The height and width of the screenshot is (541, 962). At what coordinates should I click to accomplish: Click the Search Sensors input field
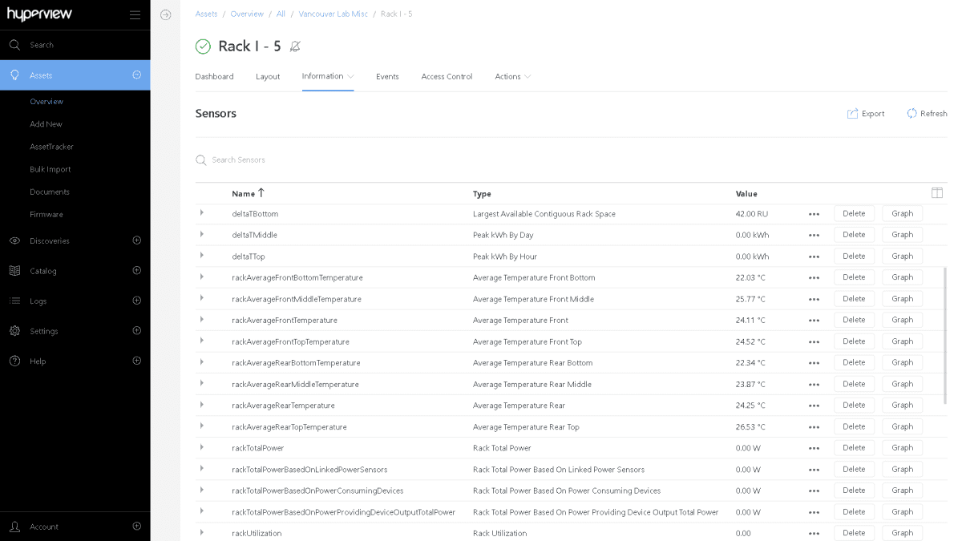(x=257, y=159)
